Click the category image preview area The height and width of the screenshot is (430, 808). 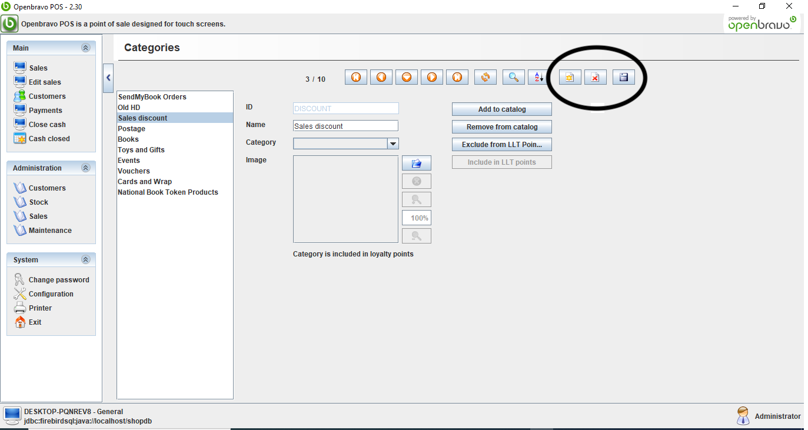tap(346, 199)
